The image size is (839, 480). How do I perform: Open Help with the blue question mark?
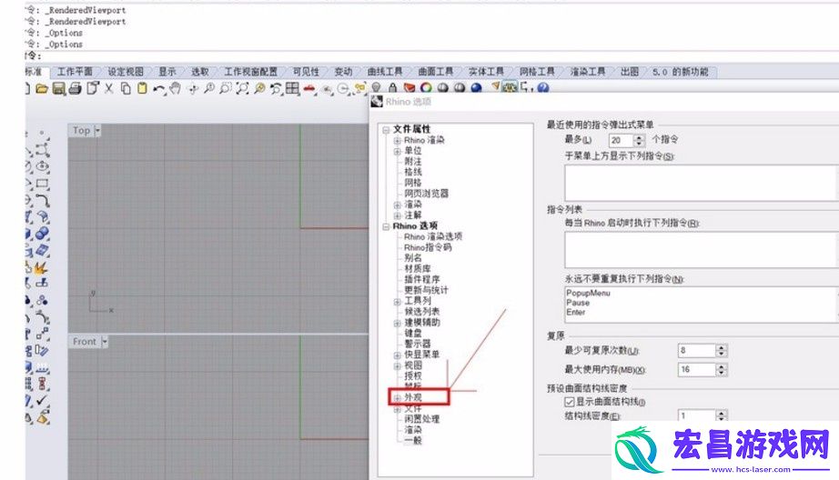(x=543, y=87)
